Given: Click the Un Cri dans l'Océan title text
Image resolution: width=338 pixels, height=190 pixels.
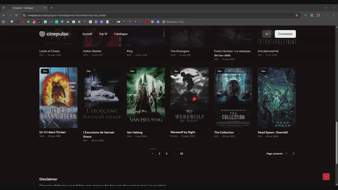Looking at the screenshot, I should [x=53, y=132].
